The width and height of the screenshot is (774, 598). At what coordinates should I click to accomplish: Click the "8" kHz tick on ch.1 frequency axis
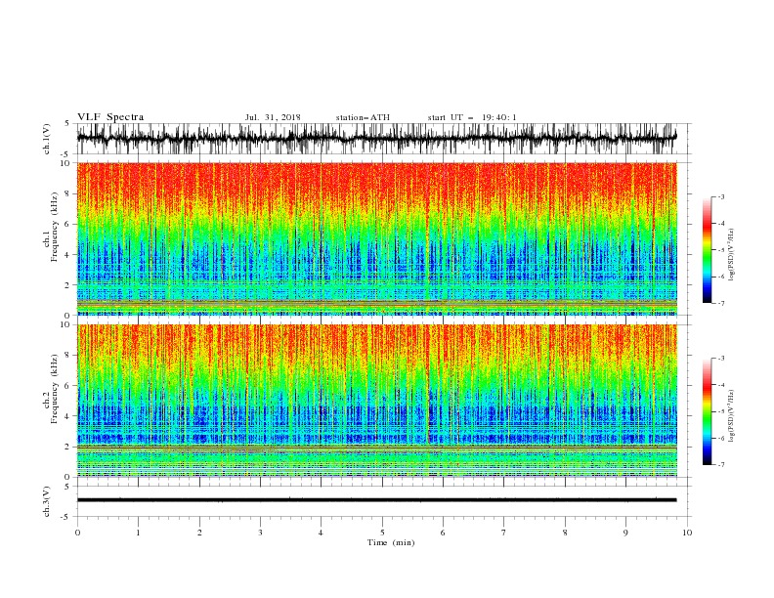pos(68,193)
